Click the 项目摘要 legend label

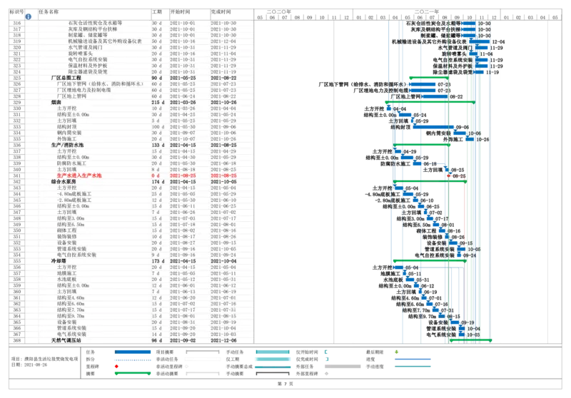click(166, 352)
